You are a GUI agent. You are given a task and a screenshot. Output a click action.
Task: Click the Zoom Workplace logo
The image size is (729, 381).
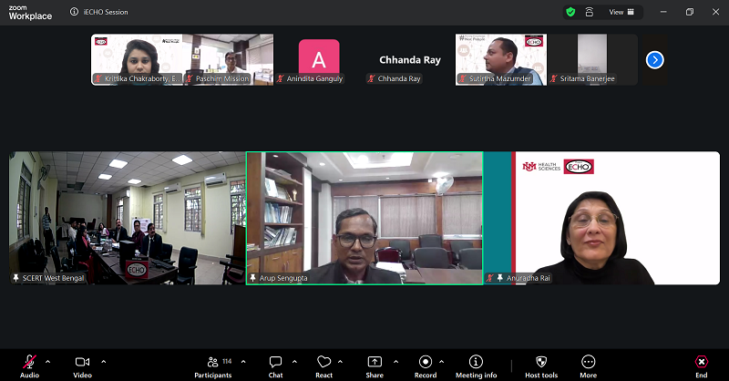pyautogui.click(x=30, y=13)
